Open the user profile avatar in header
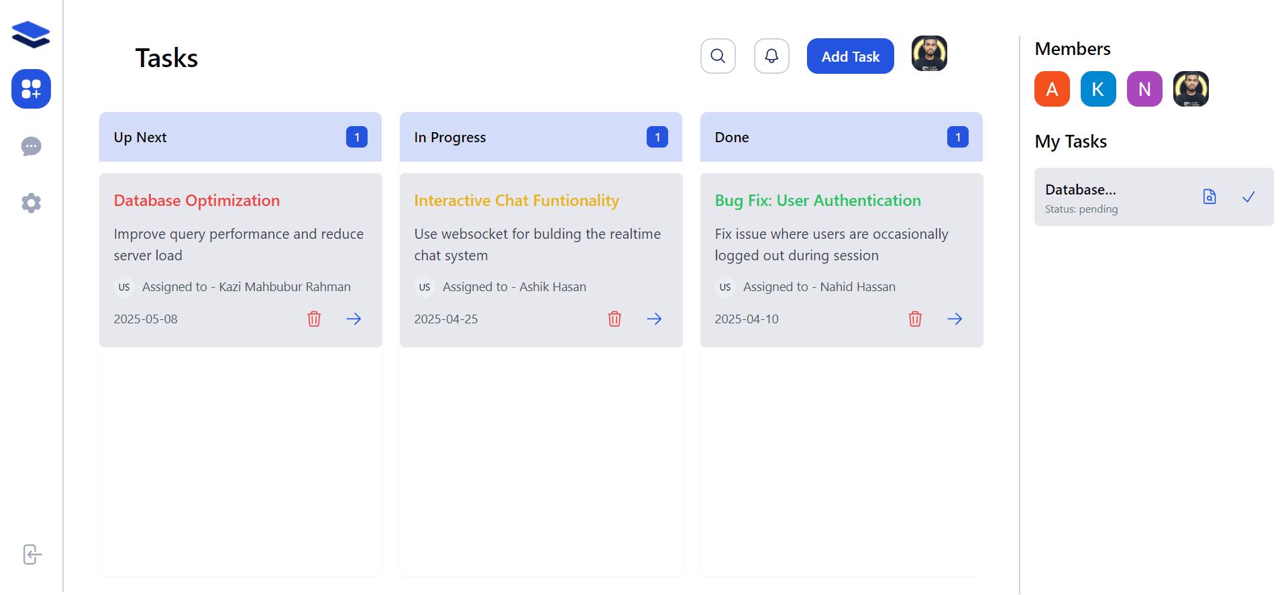Viewport: 1288px width, 595px height. (x=929, y=54)
